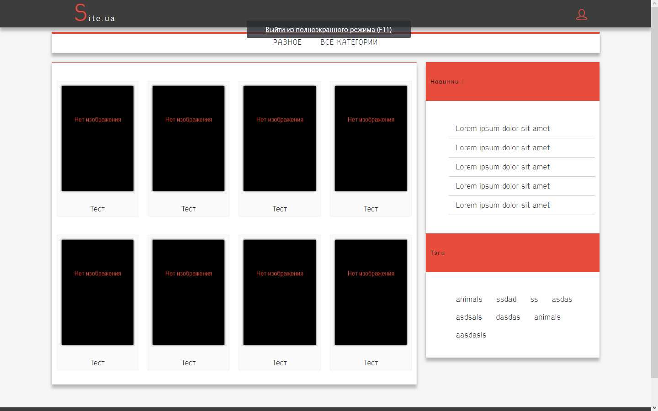This screenshot has height=411, width=658.
Task: Open the user profile icon in header
Action: click(581, 15)
